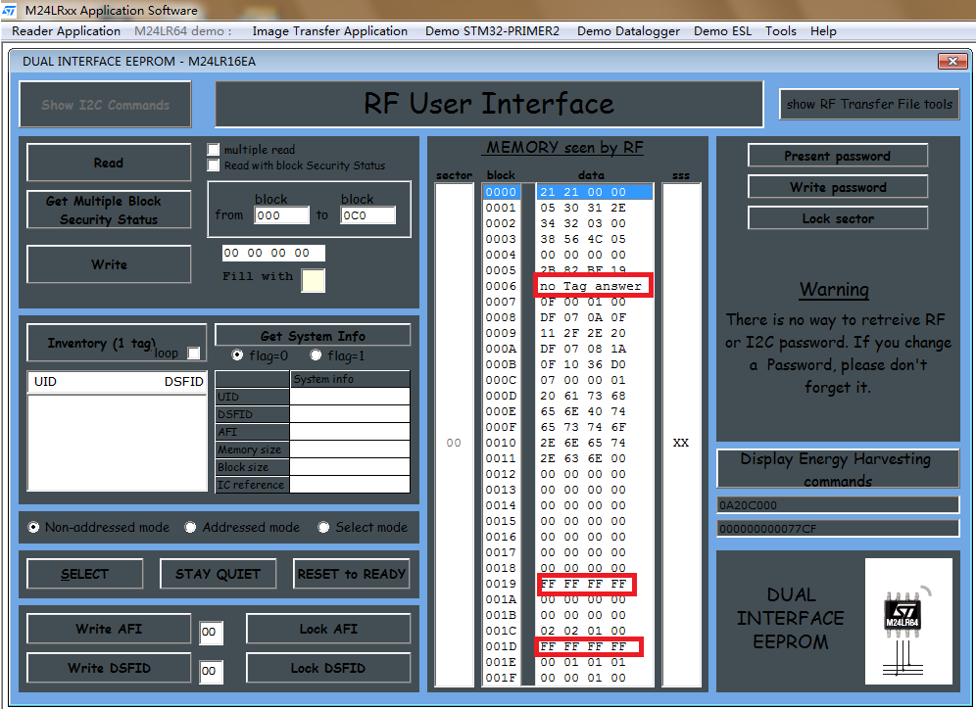Image resolution: width=976 pixels, height=709 pixels.
Task: Select block 001F in block list
Action: (x=501, y=678)
